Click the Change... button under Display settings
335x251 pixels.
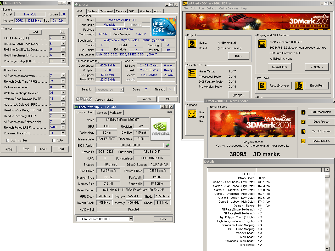pyautogui.click(x=317, y=67)
